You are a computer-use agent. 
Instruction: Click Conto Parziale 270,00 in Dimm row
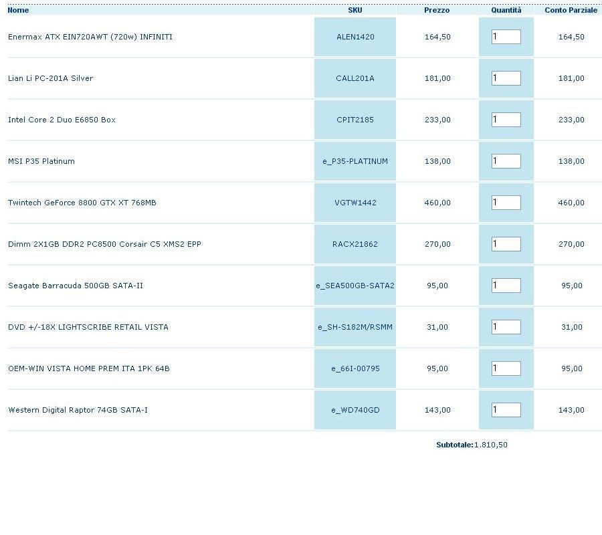[571, 244]
